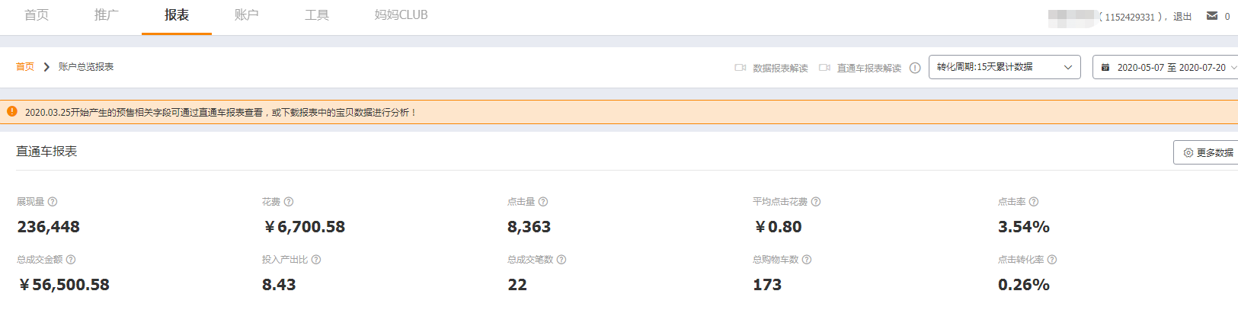1238x310 pixels.
Task: Click help icon next to 总购物车数
Action: 807,260
